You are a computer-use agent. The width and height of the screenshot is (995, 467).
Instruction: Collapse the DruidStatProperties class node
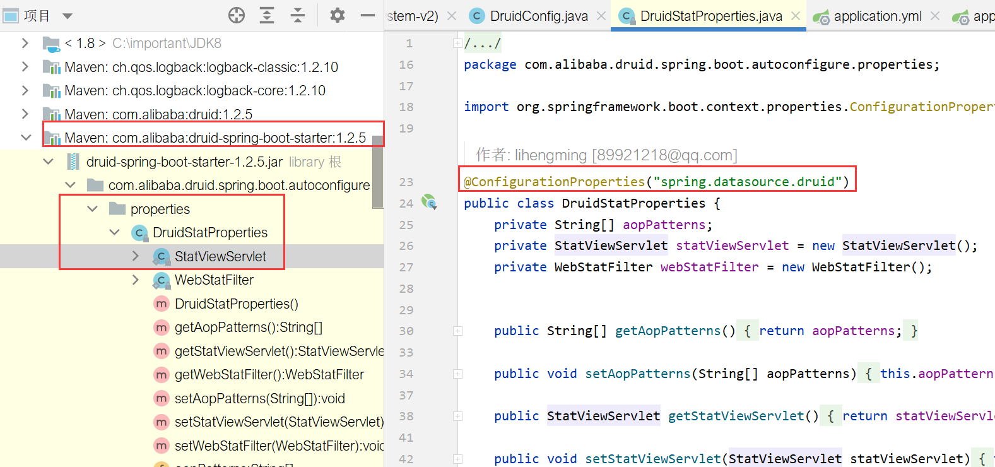[114, 232]
